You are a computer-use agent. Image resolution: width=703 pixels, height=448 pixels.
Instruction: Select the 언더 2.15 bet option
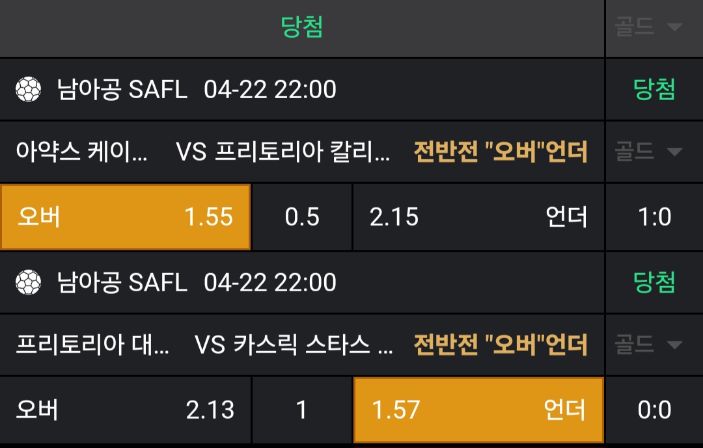point(478,217)
